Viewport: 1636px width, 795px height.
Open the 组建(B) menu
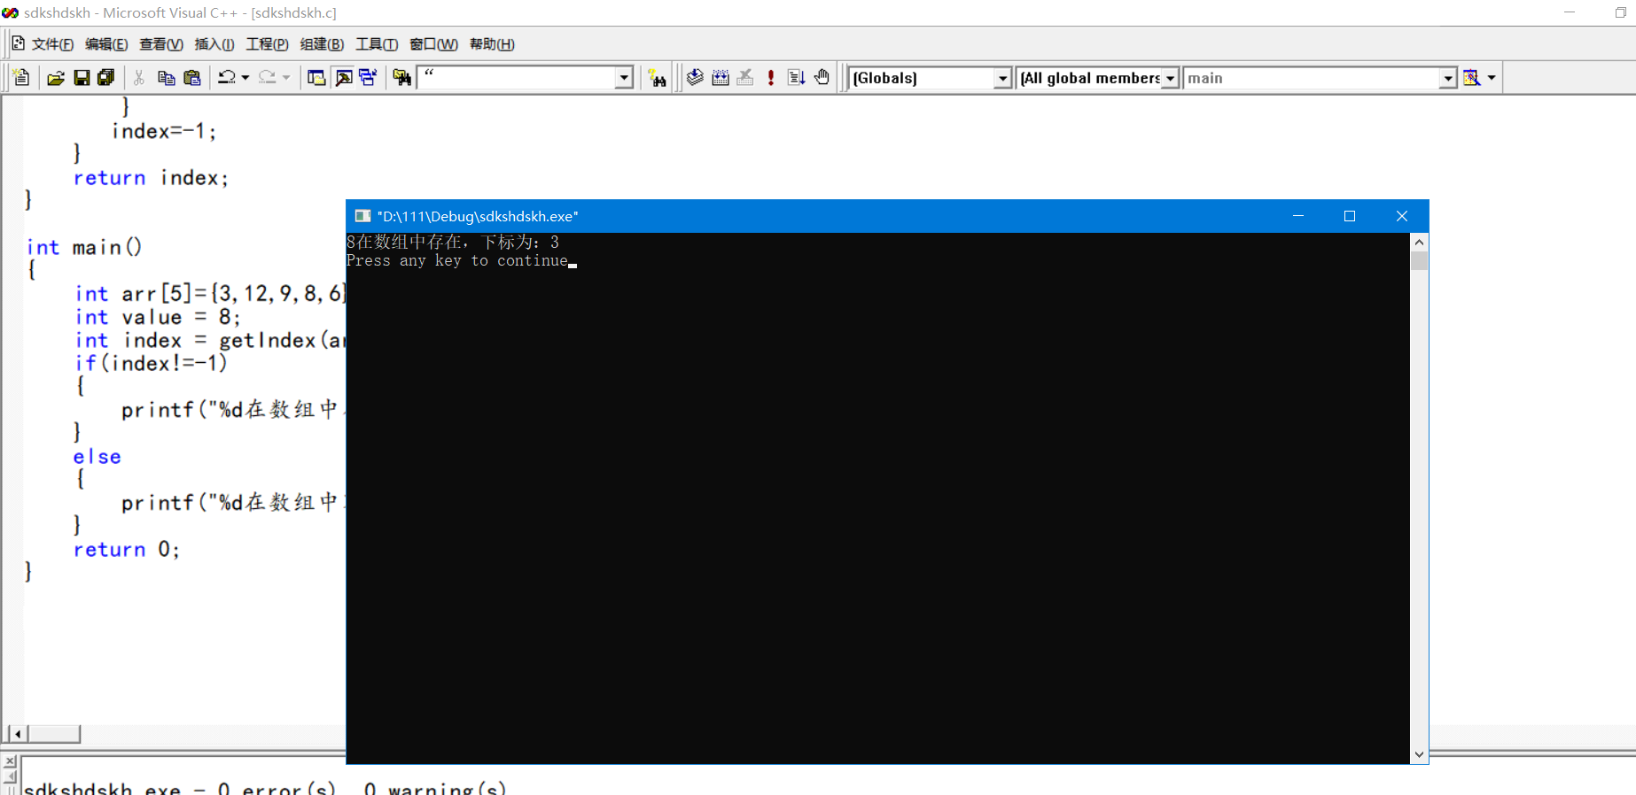click(322, 44)
